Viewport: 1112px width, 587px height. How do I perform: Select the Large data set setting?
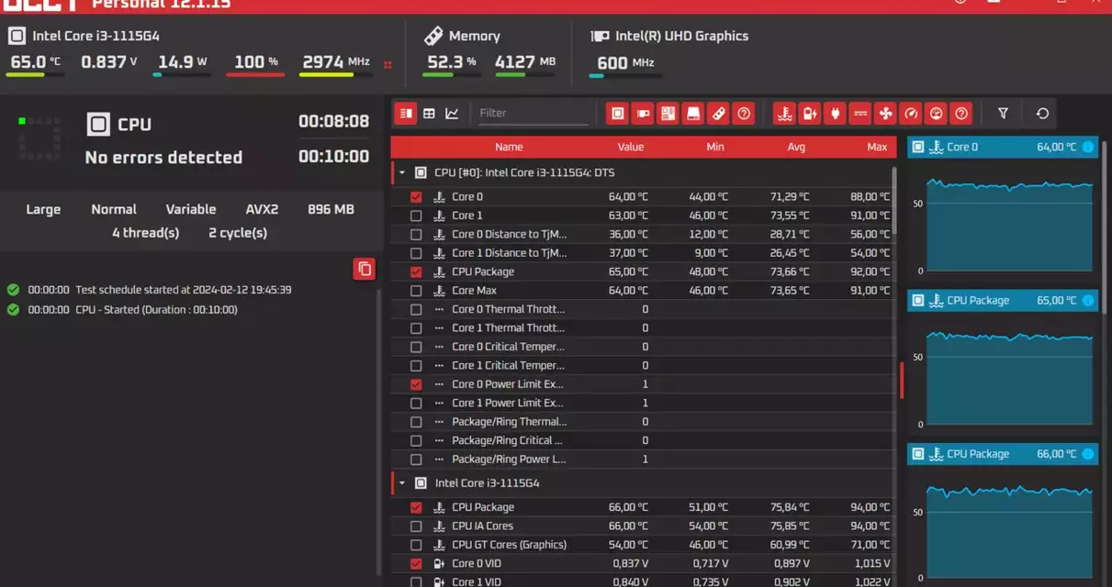click(x=43, y=209)
